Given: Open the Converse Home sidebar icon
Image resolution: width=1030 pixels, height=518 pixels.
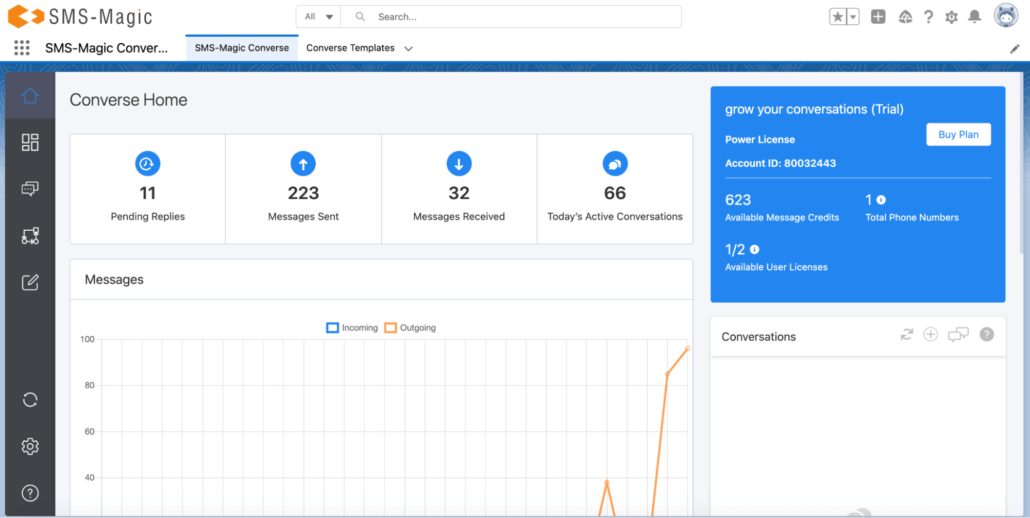Looking at the screenshot, I should 30,96.
